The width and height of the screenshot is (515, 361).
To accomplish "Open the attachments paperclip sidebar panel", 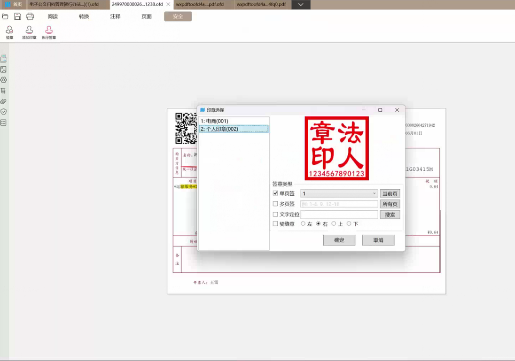I will [4, 101].
